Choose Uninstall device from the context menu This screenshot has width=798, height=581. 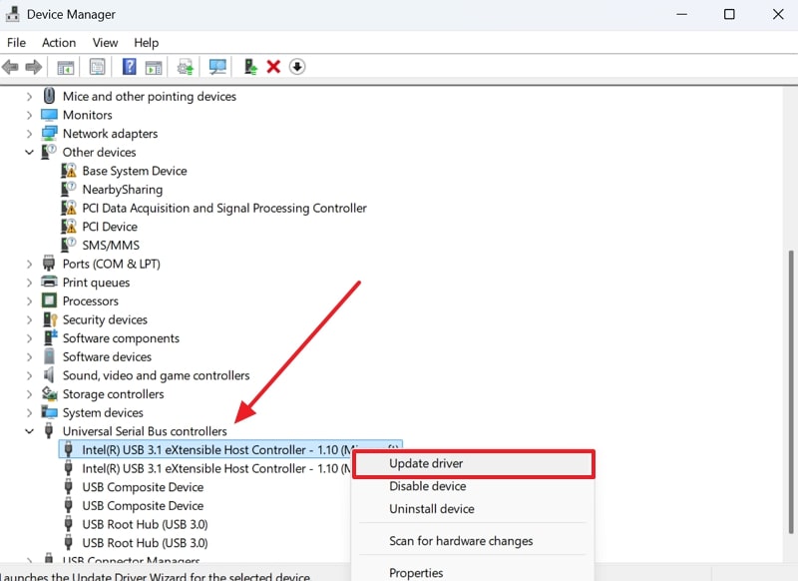point(428,508)
